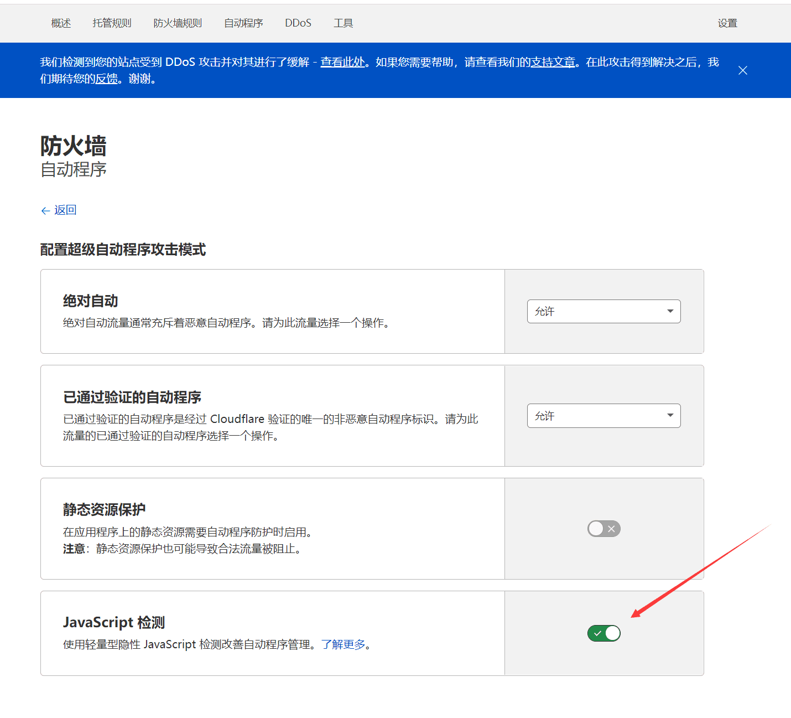Enable the 静态资源保护 toggle switch

tap(603, 529)
